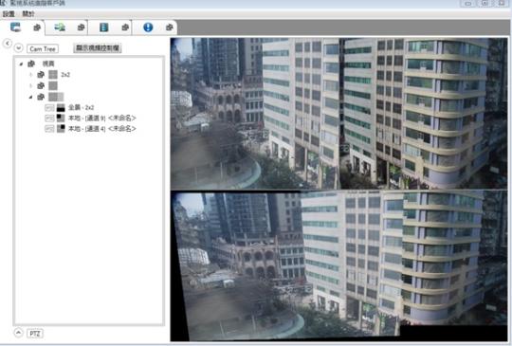Click the PTZ label button

click(35, 334)
